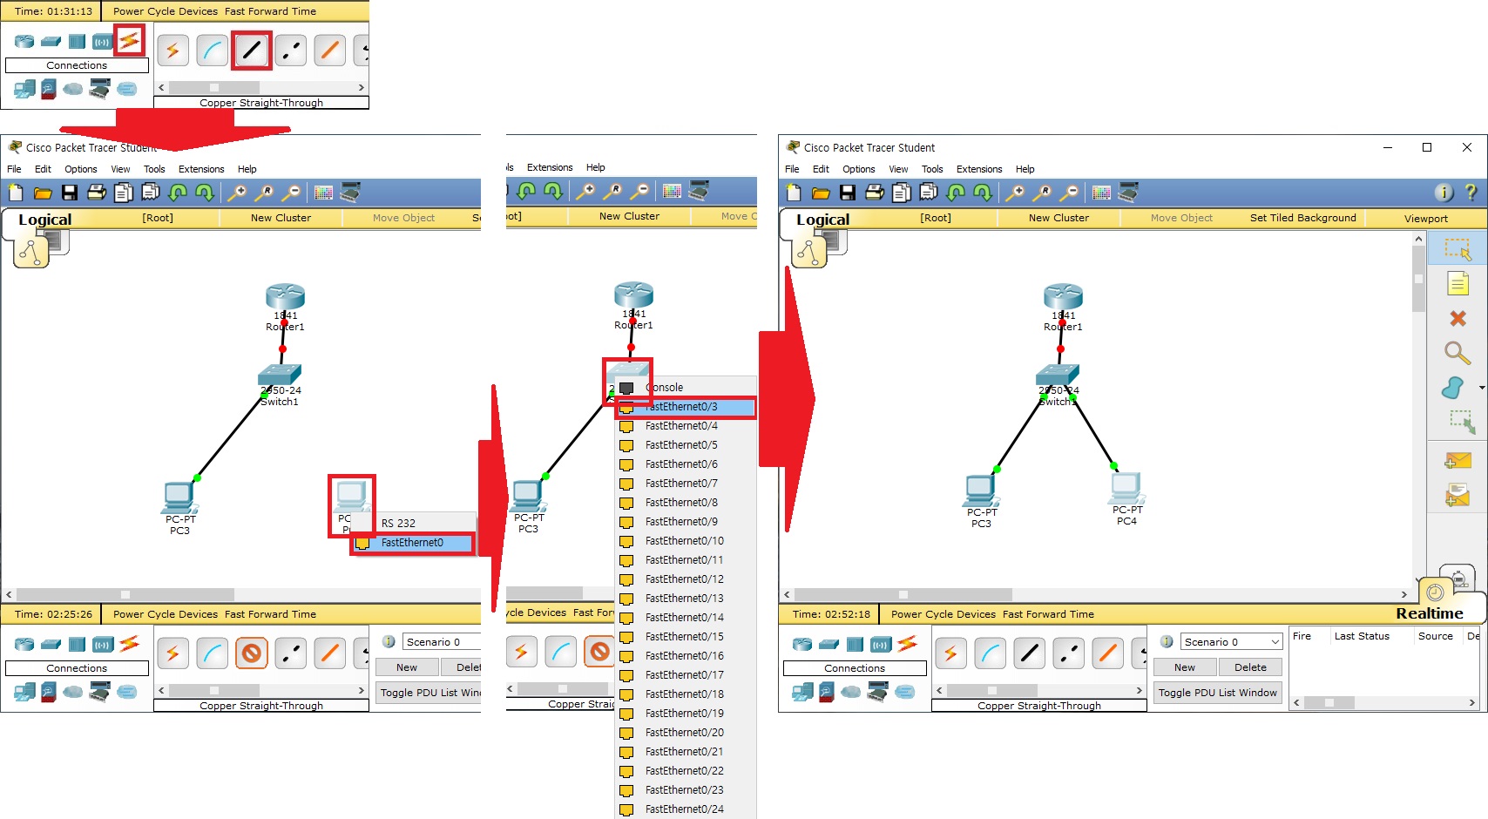Click Fast Forward Time in the 02:25:26 window
The image size is (1488, 819).
tap(270, 614)
